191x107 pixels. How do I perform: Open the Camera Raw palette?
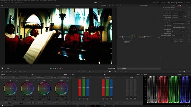(2, 72)
